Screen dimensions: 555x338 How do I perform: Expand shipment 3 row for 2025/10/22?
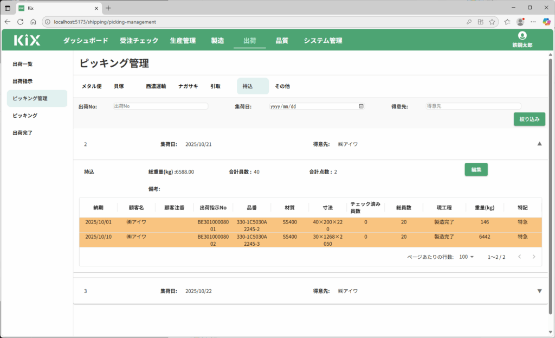click(x=539, y=291)
